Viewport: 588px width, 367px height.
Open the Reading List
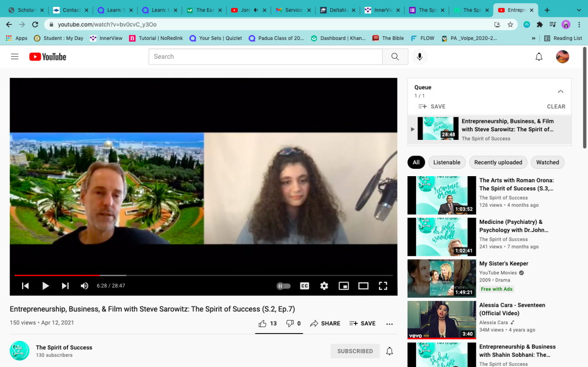coord(563,38)
